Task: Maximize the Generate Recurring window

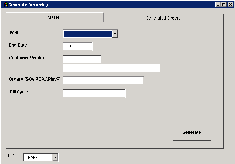Action: 224,5
